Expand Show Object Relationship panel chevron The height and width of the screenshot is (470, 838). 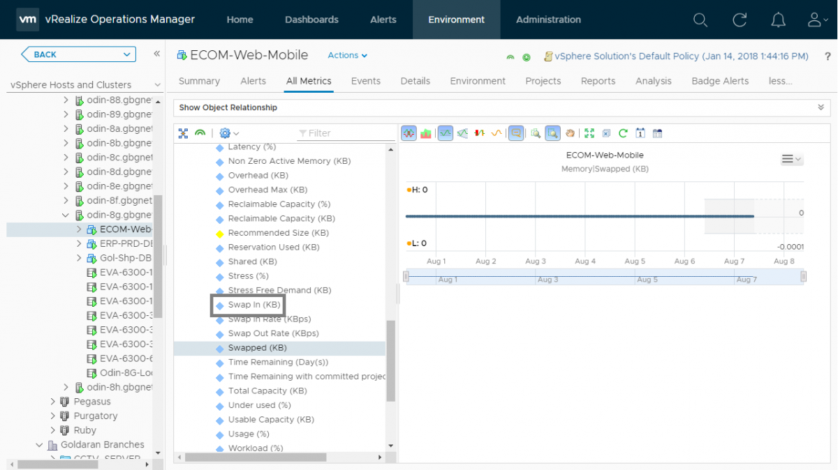[x=821, y=107]
